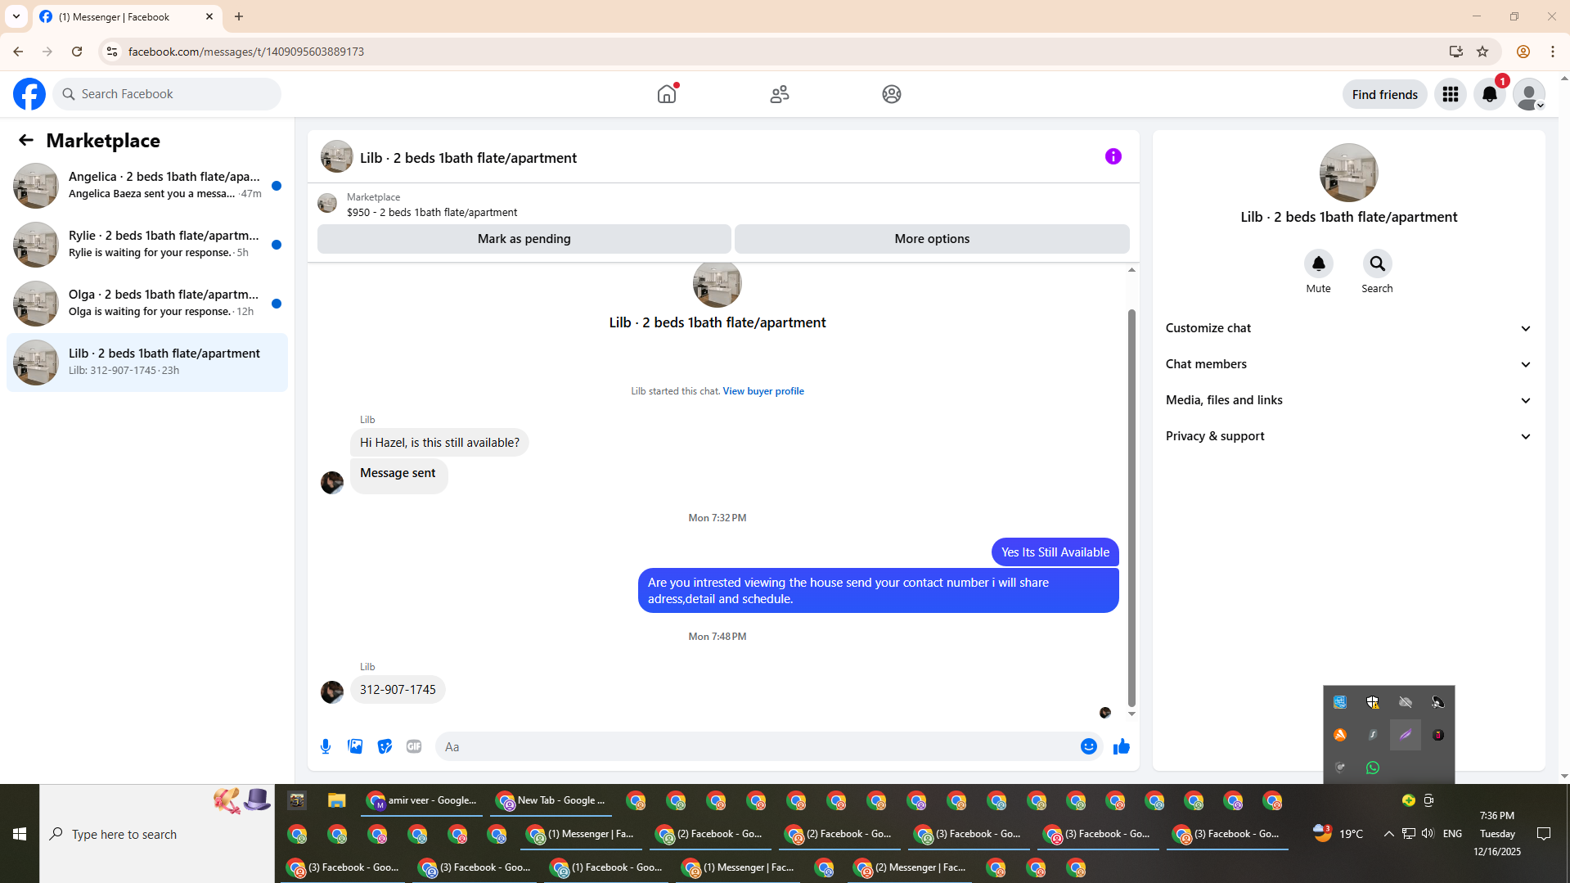
Task: Click the message "Yes Its Still Available"
Action: pos(1055,552)
